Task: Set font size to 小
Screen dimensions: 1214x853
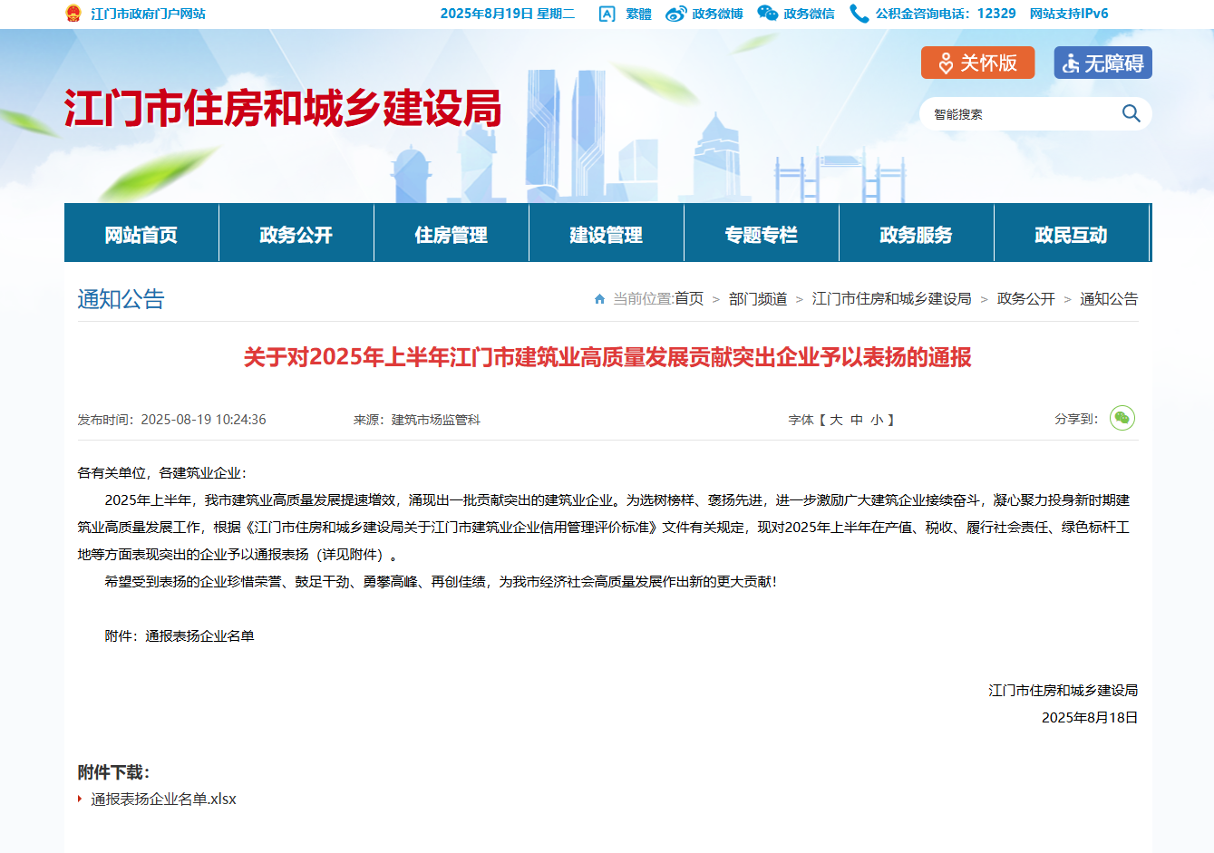Action: pos(877,420)
